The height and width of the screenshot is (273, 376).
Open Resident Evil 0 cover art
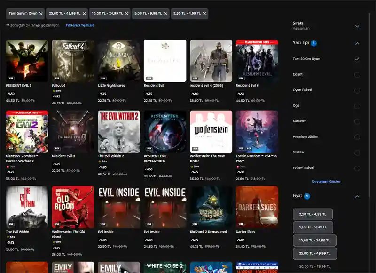[x=73, y=132]
